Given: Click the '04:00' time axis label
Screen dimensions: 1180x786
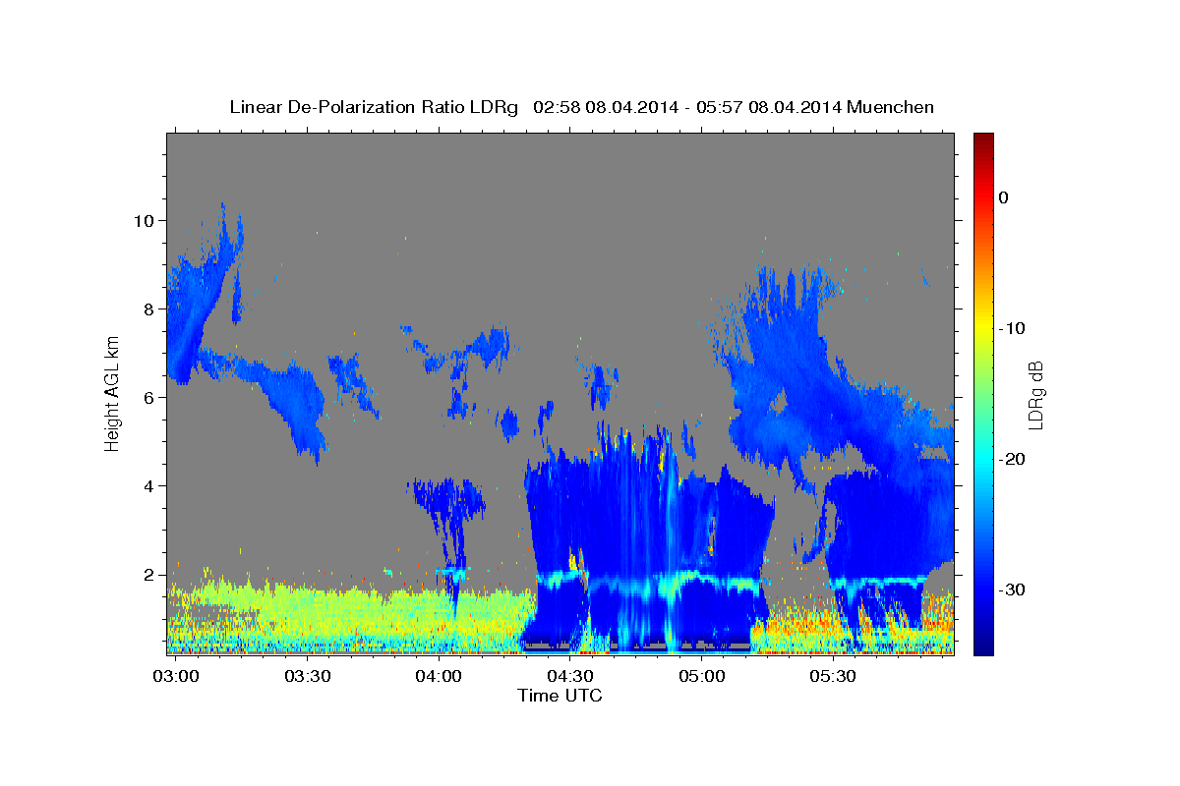Looking at the screenshot, I should click(x=439, y=676).
